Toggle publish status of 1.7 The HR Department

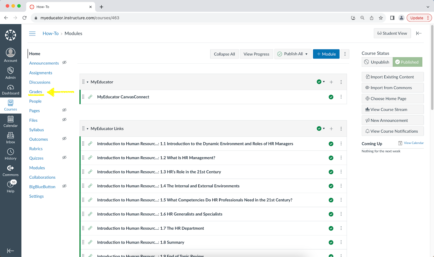click(x=331, y=228)
